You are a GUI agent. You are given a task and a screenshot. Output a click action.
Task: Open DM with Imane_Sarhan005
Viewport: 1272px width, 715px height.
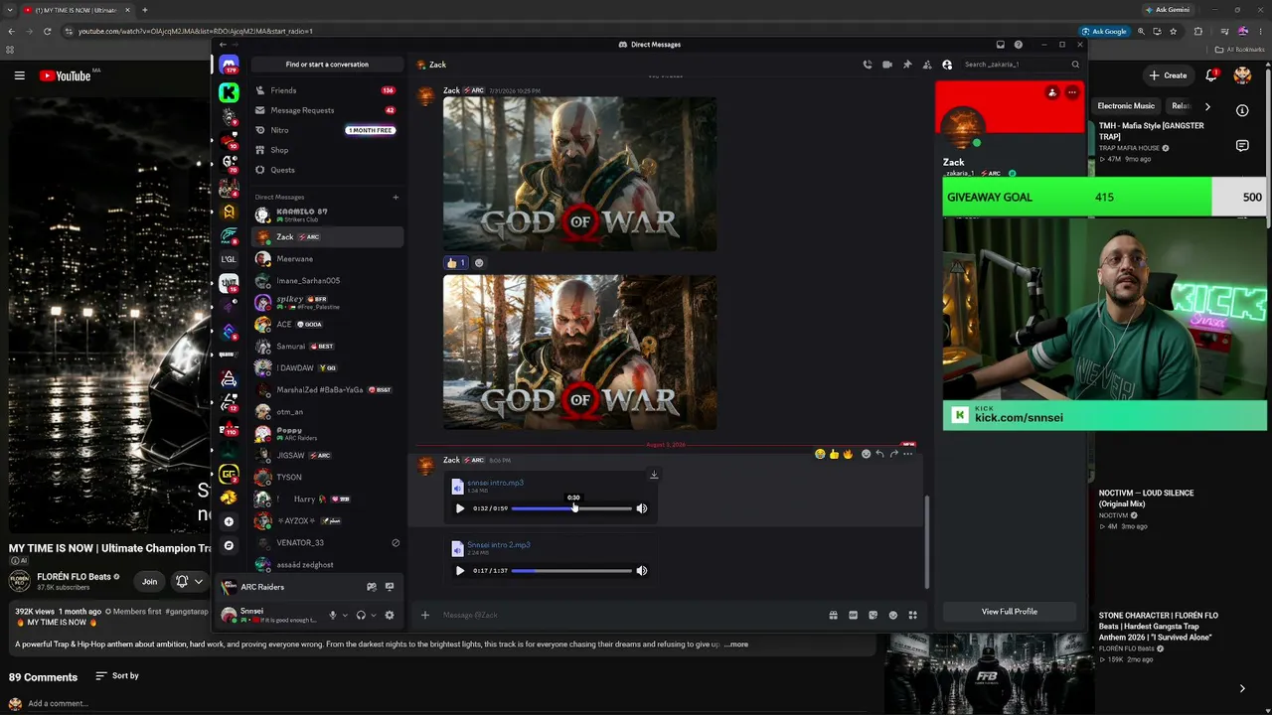point(327,281)
